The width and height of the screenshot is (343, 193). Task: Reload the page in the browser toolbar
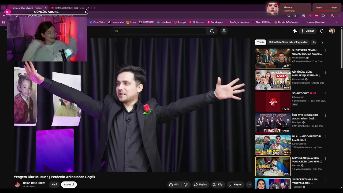(17, 16)
